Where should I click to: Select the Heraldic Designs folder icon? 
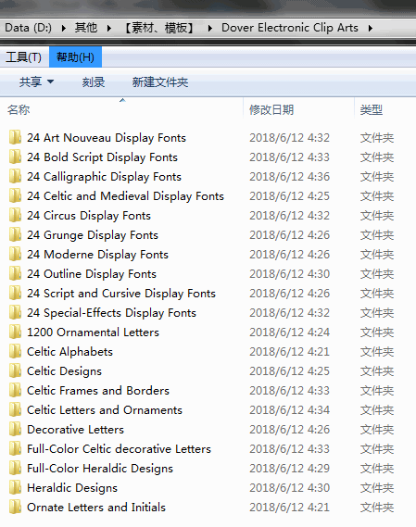point(15,488)
